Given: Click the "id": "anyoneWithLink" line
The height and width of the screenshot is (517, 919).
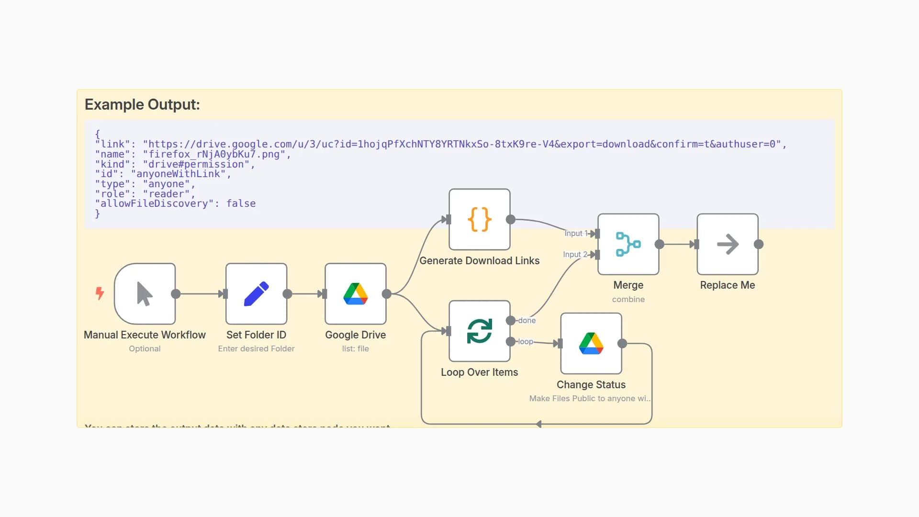Looking at the screenshot, I should pos(163,174).
